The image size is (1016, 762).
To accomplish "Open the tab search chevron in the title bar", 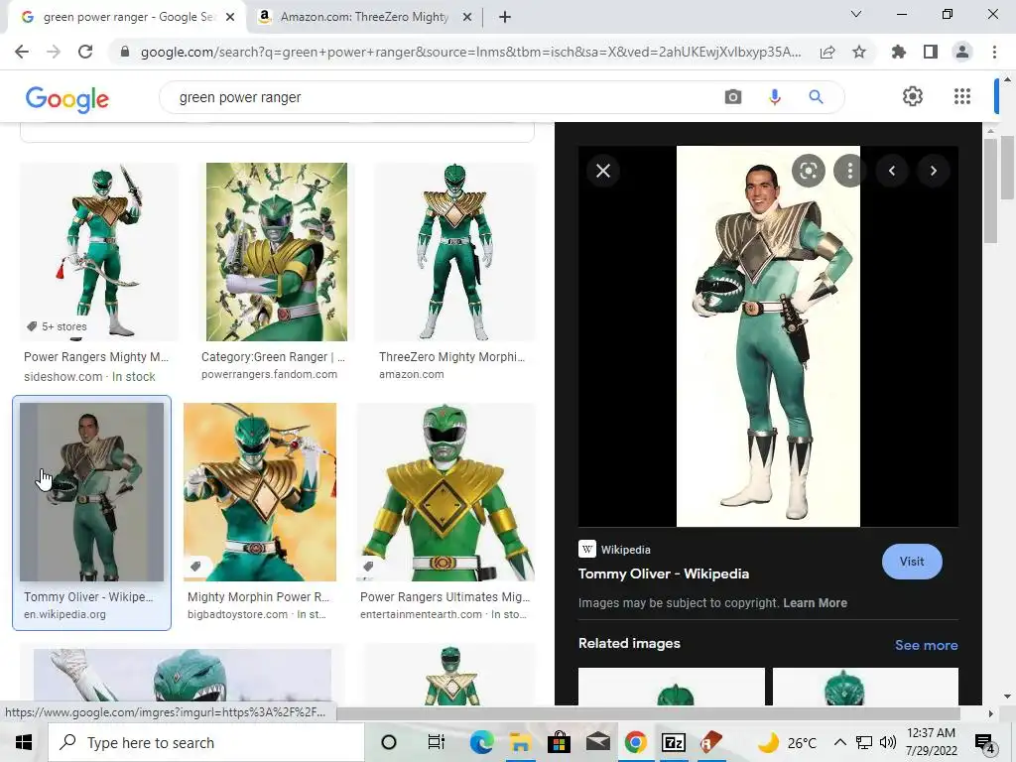I will [856, 14].
